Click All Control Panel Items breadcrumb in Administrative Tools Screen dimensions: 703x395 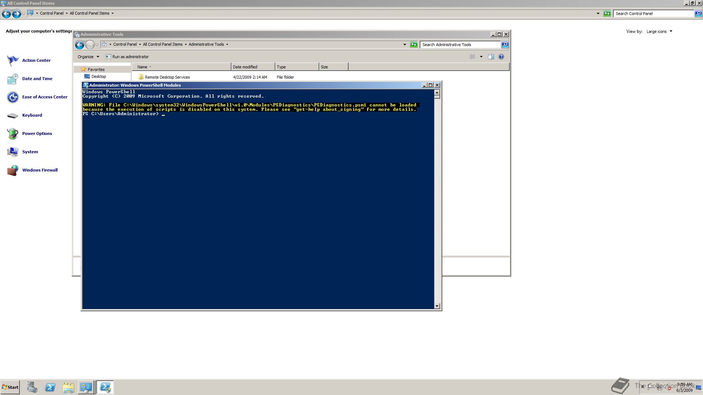click(x=163, y=44)
